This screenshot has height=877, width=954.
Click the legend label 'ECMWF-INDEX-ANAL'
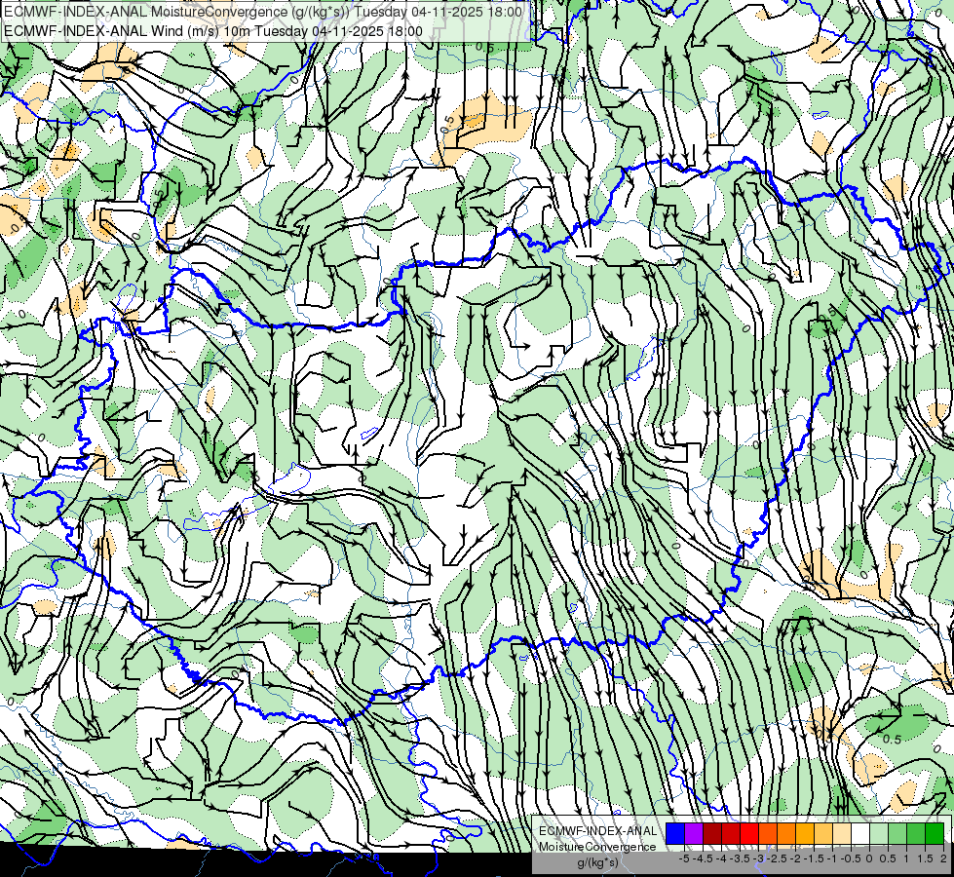[597, 831]
